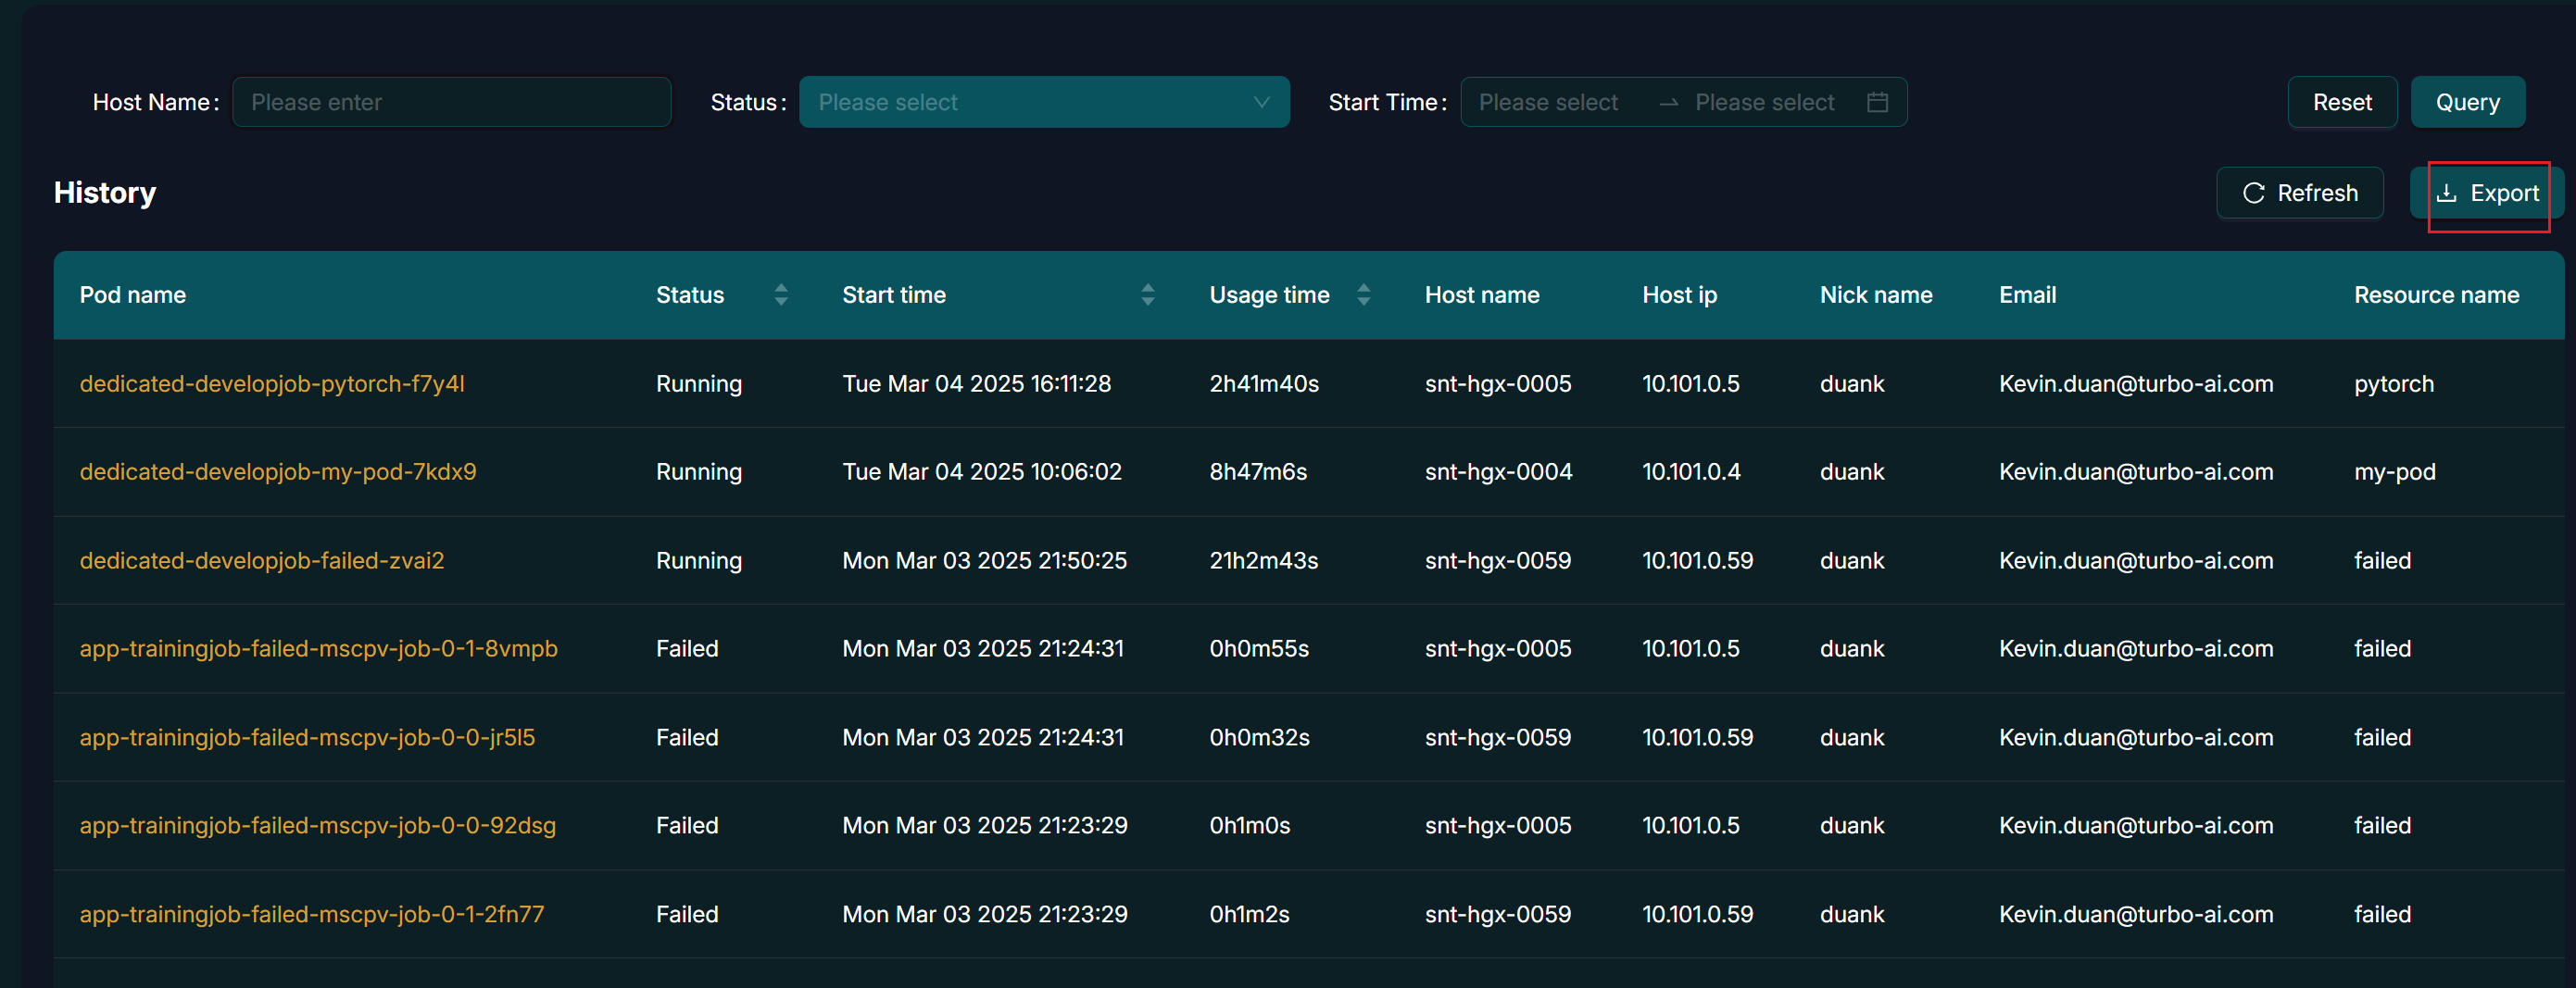Select the start date range field
2576x988 pixels.
coord(1548,102)
